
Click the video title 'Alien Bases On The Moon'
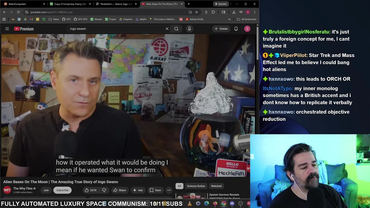click(61, 182)
